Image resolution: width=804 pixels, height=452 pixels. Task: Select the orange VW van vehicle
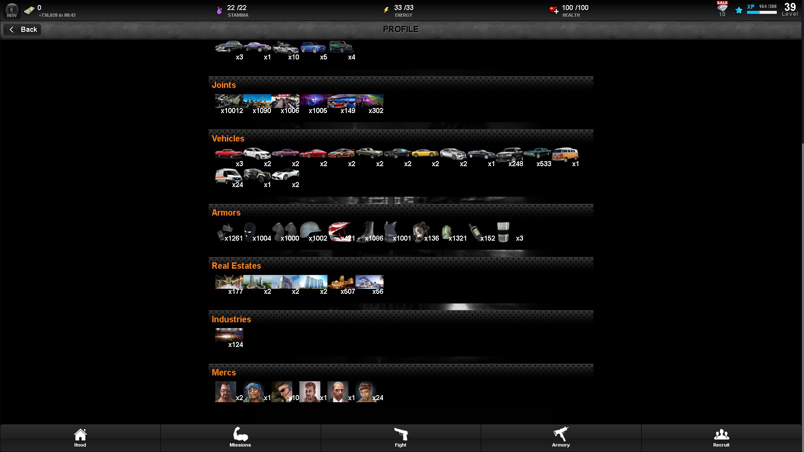(x=565, y=154)
